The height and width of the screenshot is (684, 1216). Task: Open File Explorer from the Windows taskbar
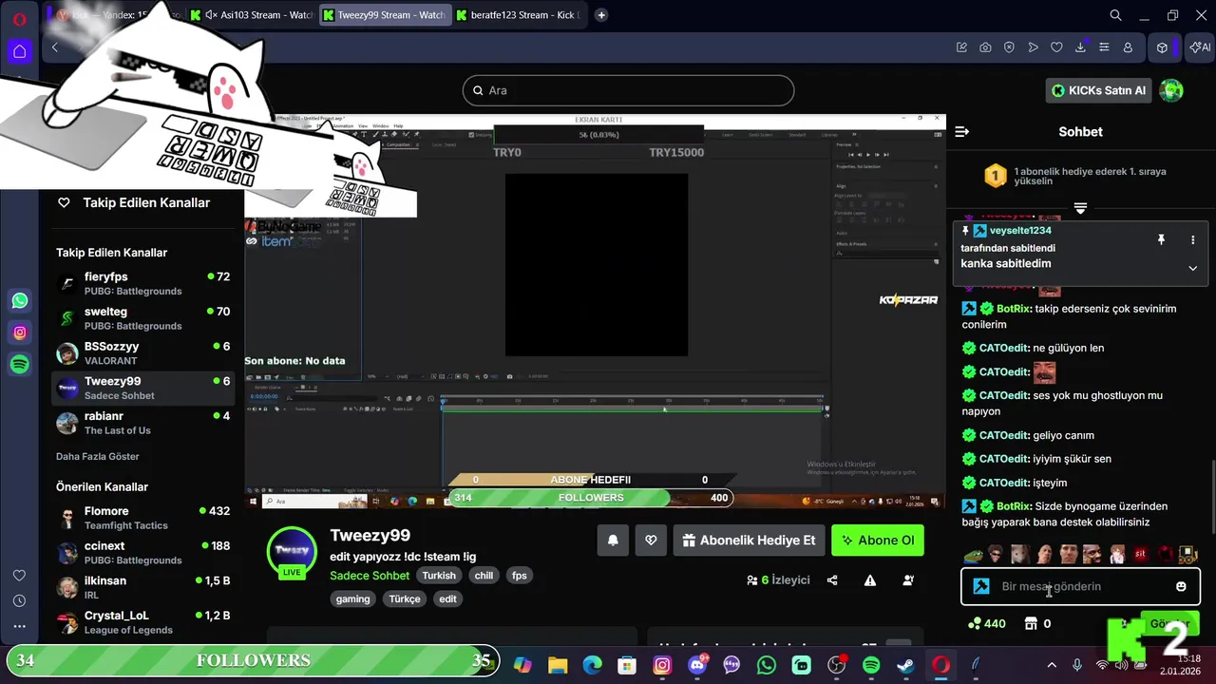558,665
